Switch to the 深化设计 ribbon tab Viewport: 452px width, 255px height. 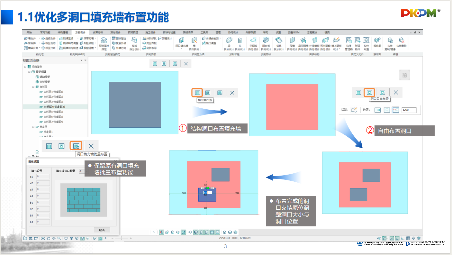115,32
